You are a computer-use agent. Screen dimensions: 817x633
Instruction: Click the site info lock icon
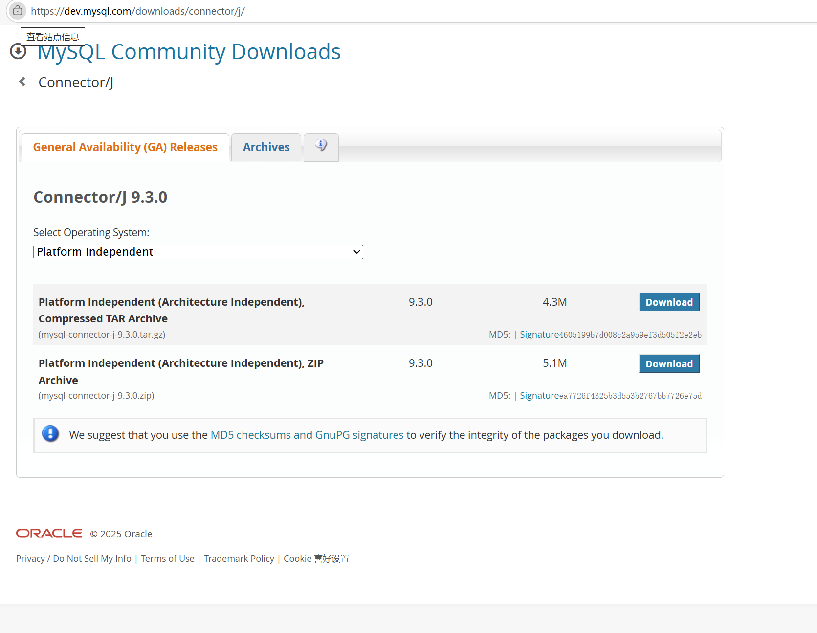coord(18,11)
